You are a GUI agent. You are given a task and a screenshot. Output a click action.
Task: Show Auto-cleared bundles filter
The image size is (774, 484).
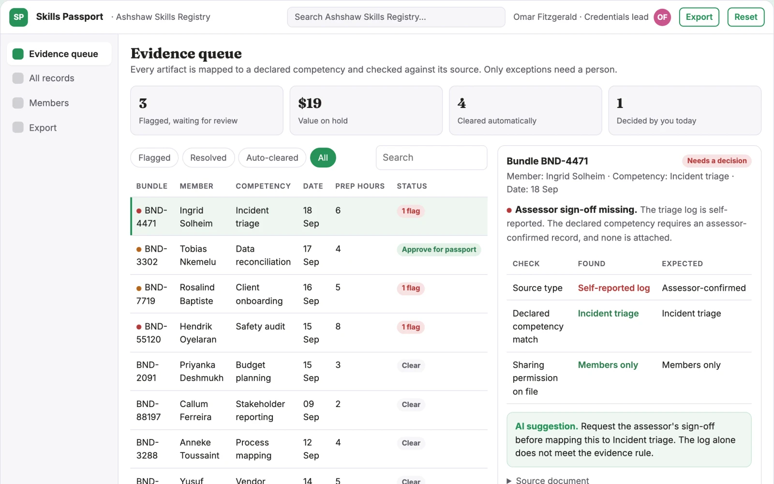272,158
